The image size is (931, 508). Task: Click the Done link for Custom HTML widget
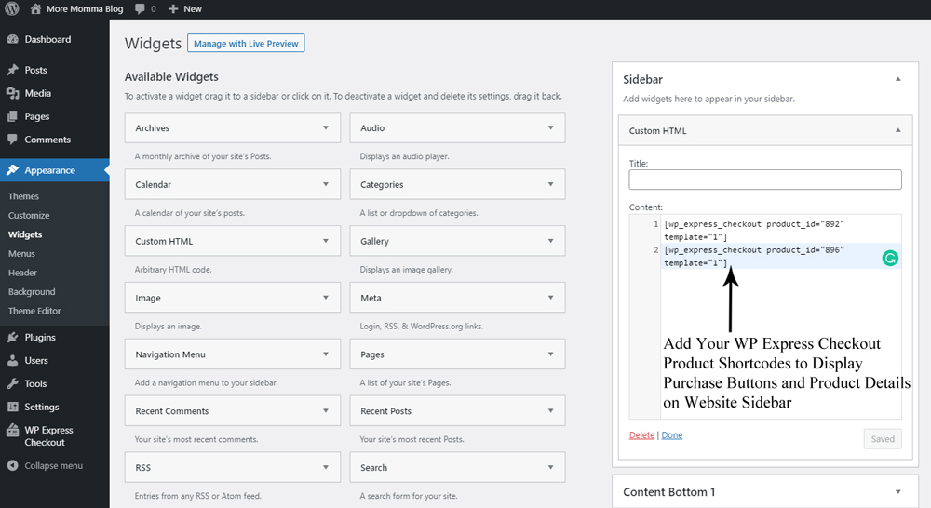coord(672,435)
